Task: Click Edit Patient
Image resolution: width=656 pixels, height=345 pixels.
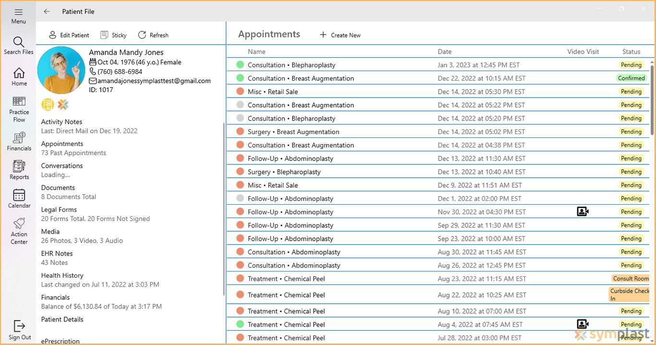Action: 69,35
